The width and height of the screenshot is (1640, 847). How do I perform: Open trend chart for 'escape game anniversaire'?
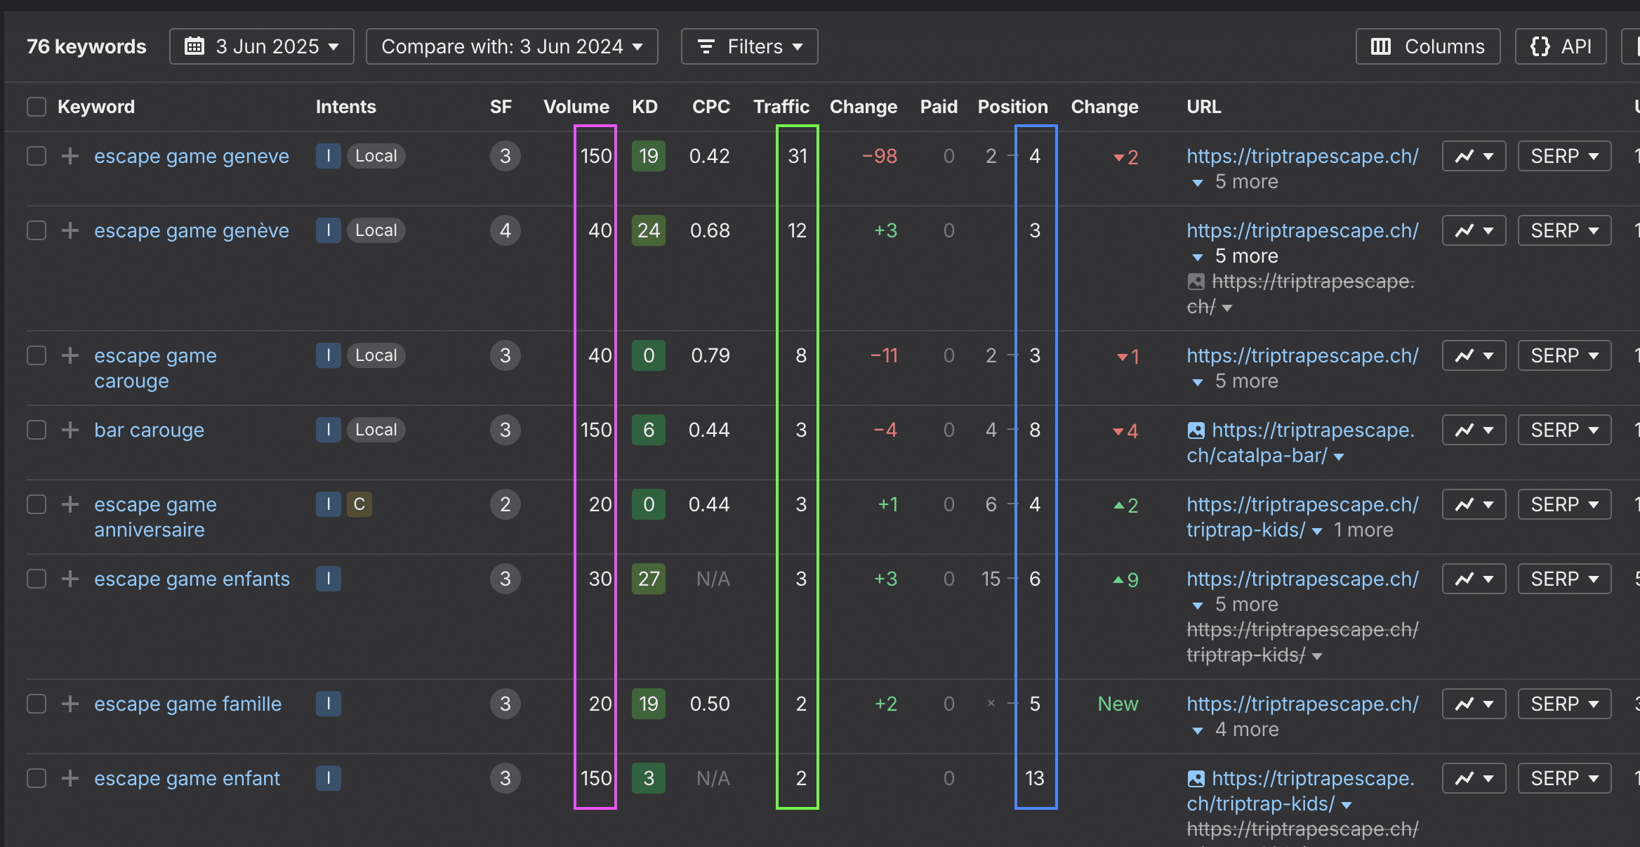tap(1474, 504)
